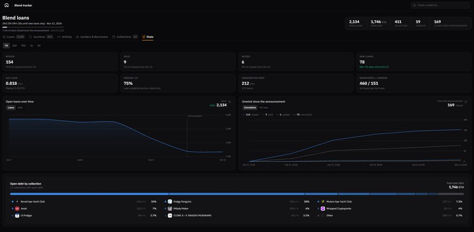The image size is (474, 232).
Task: Click the Seized 6 stat card
Action: [296, 62]
